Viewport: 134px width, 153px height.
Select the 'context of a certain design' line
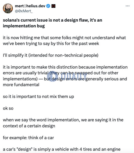coord(29,126)
